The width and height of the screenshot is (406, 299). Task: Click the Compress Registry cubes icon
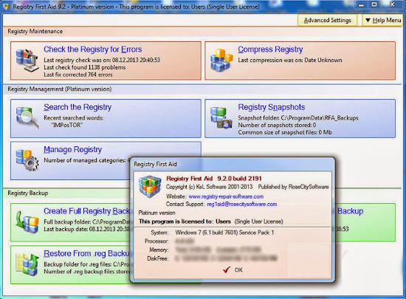click(221, 60)
